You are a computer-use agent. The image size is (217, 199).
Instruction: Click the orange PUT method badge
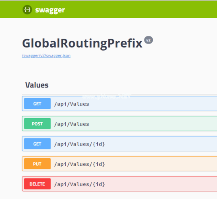click(x=37, y=164)
